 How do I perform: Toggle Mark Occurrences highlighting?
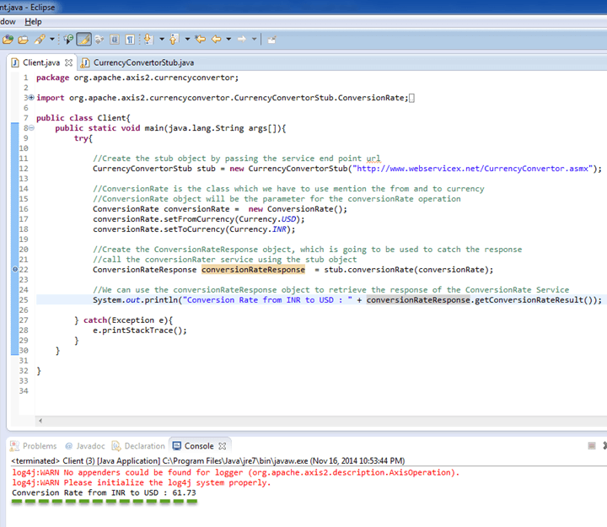(84, 39)
